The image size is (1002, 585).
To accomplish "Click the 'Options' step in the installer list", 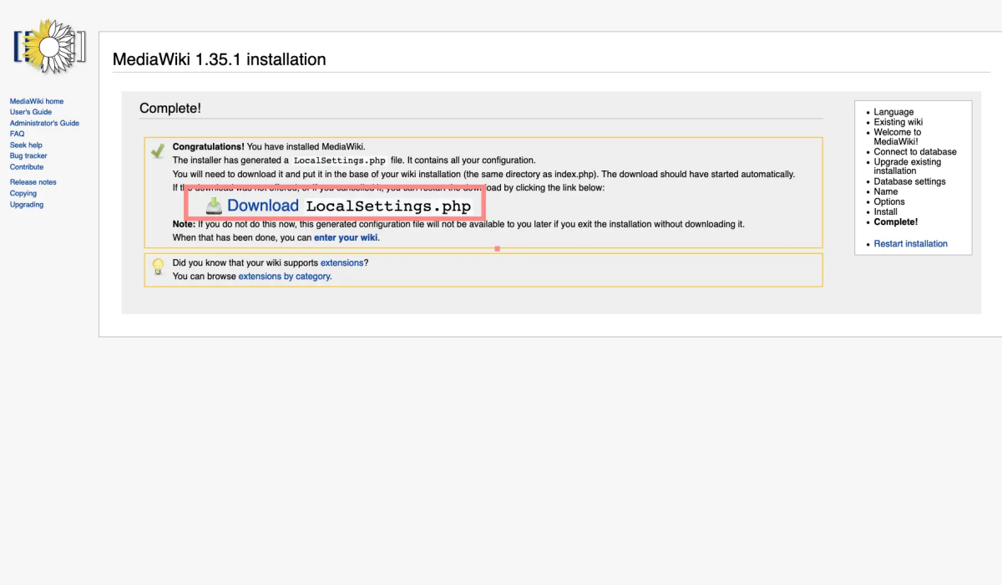I will point(889,201).
